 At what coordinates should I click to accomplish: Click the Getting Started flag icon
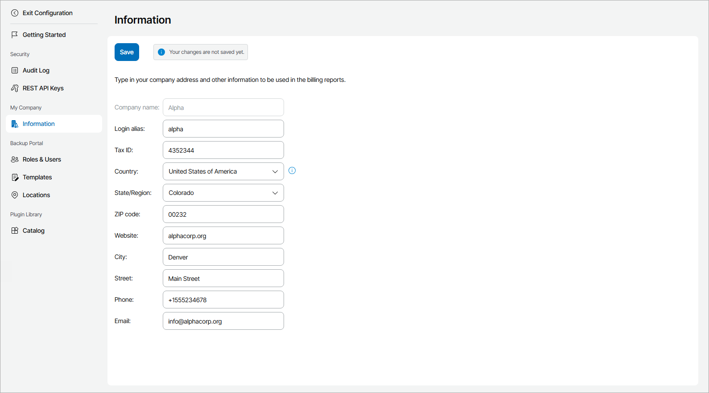pyautogui.click(x=15, y=35)
